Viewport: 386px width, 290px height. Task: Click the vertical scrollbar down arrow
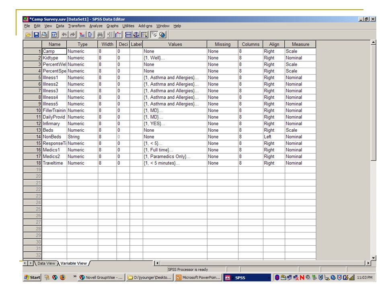(x=374, y=258)
